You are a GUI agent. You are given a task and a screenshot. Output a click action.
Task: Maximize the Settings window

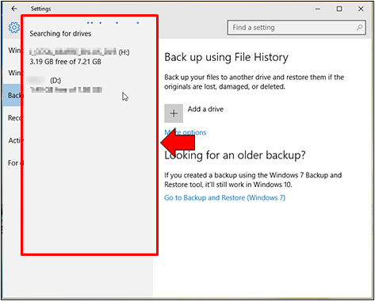point(339,9)
